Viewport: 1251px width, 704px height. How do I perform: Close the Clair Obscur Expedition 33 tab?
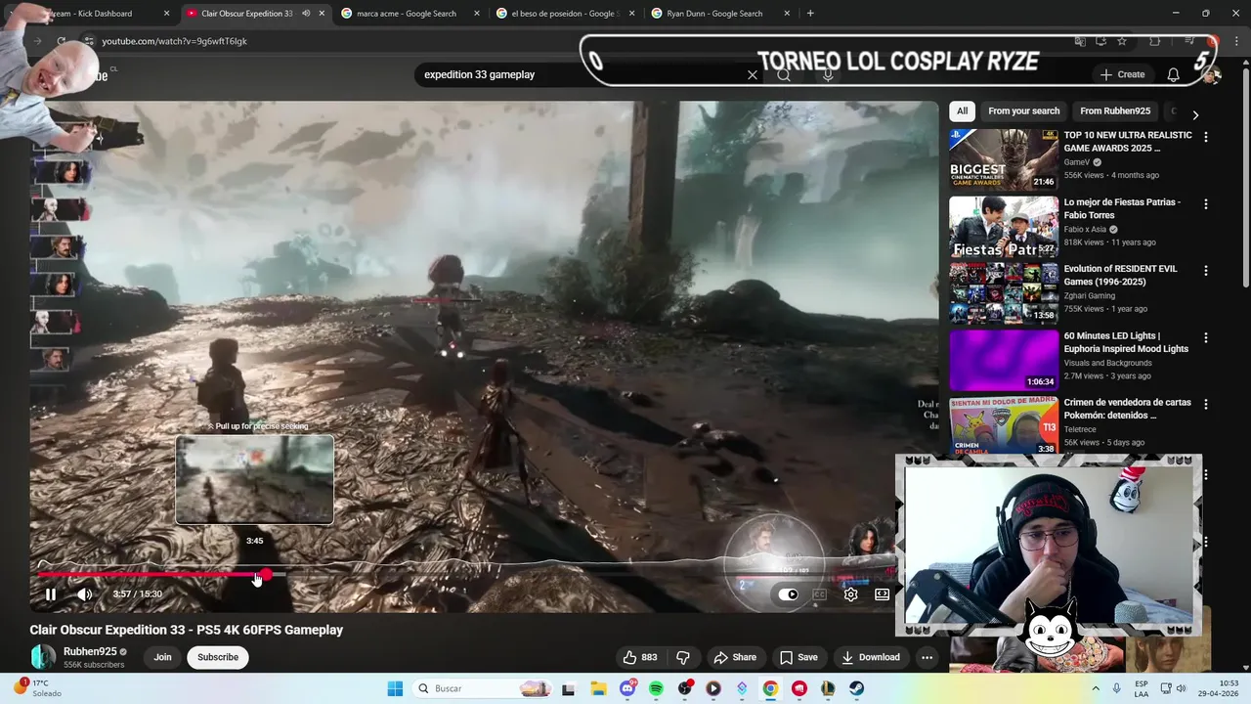pyautogui.click(x=322, y=14)
